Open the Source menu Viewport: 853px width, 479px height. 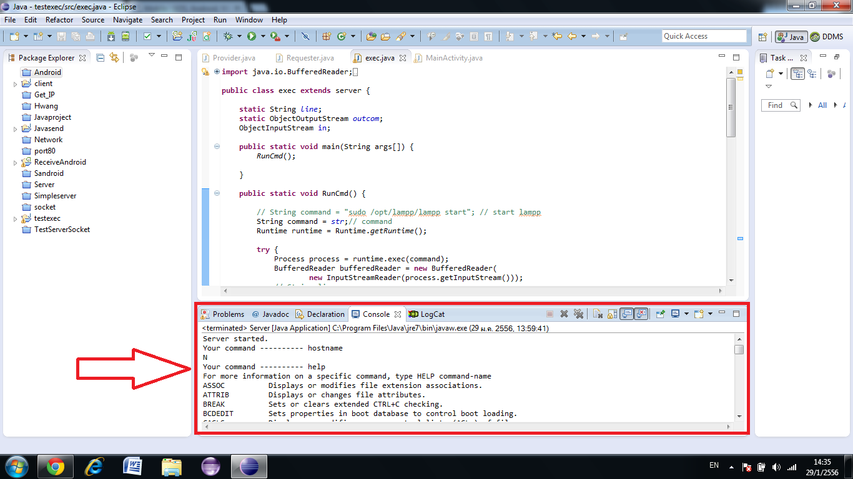tap(93, 20)
